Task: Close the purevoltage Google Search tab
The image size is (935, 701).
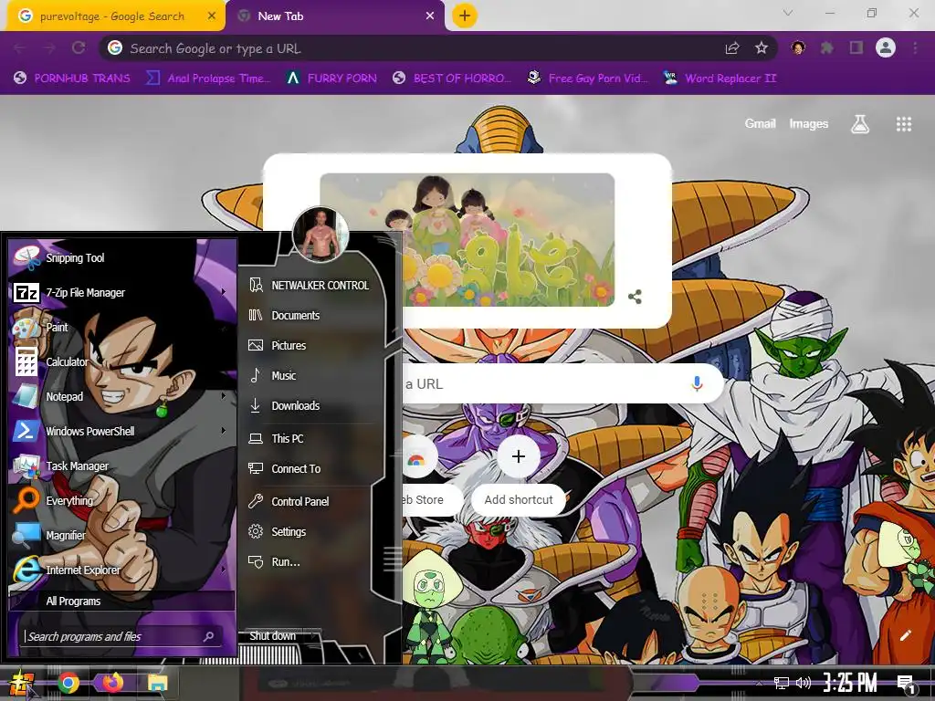Action: coord(212,16)
